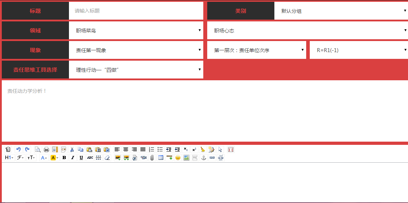Viewport: 408px width, 203px height.
Task: Open the H1 heading format menu
Action: 9,158
